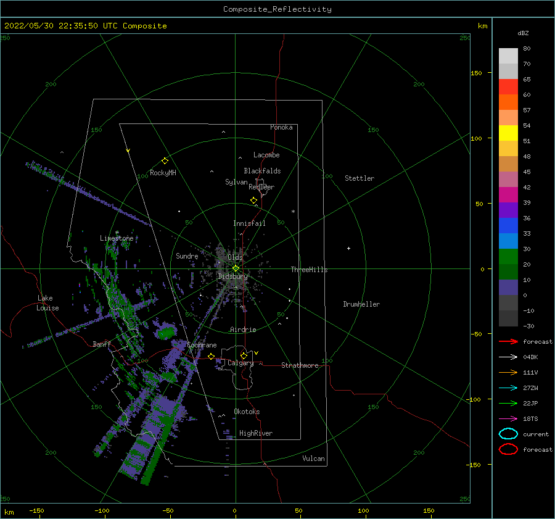
Task: Select the red 65–60 dBZ swatch
Action: point(508,87)
